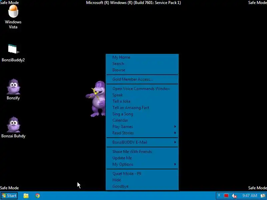This screenshot has width=267, height=200.
Task: Click the muted speaker volume icon
Action: 234,196
